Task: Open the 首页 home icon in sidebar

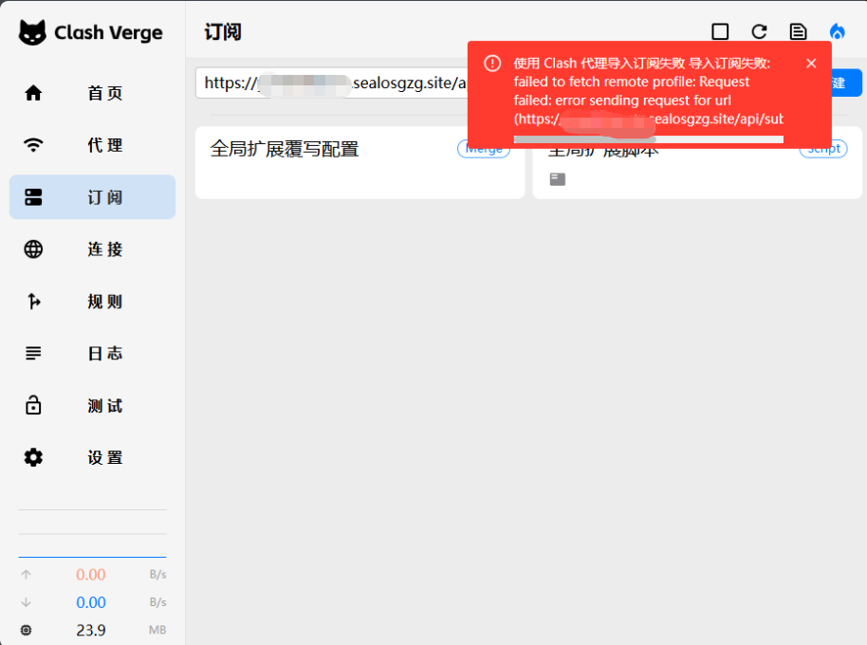Action: pos(32,93)
